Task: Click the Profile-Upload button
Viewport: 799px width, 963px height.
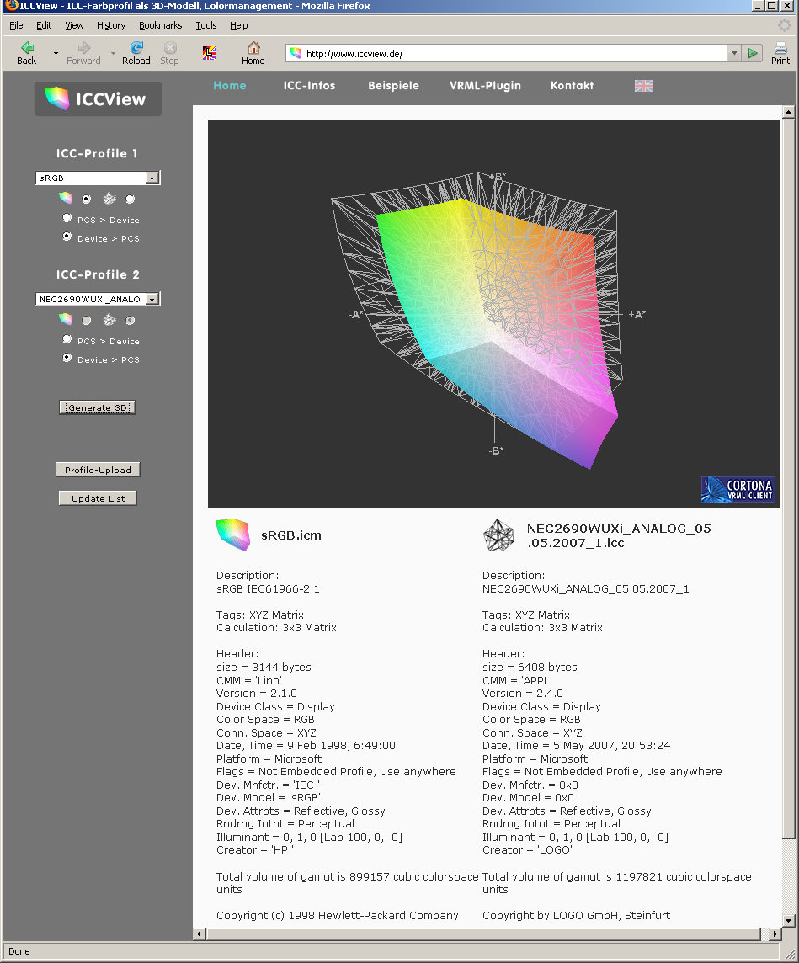Action: [x=98, y=470]
